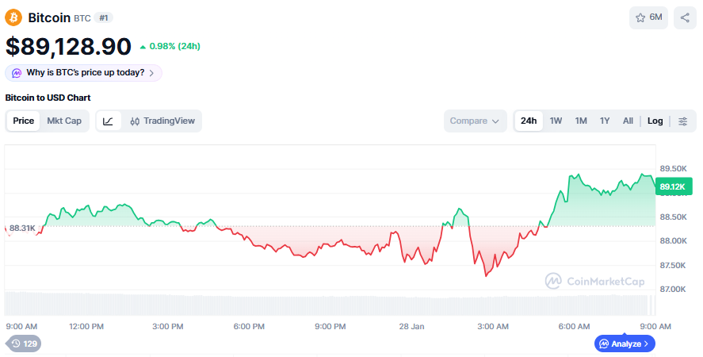The image size is (703, 357).
Task: Select Price chart view
Action: 24,121
